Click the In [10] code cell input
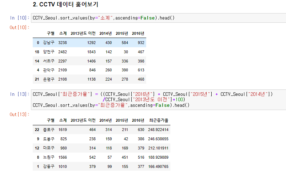286x175 pixels. click(159, 18)
